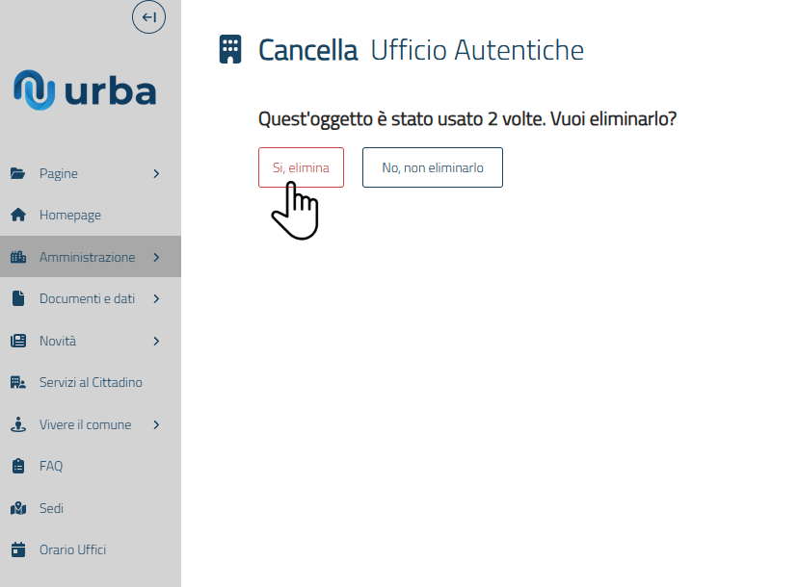This screenshot has width=798, height=587.
Task: Click the urba logo
Action: (85, 90)
